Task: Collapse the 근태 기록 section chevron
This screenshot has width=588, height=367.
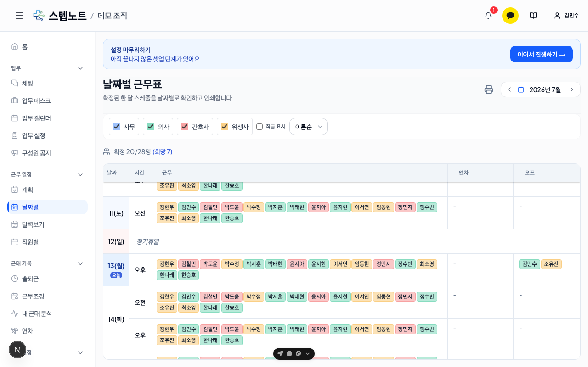Action: click(x=80, y=263)
